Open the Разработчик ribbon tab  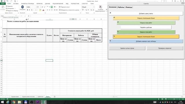coord(75,3)
